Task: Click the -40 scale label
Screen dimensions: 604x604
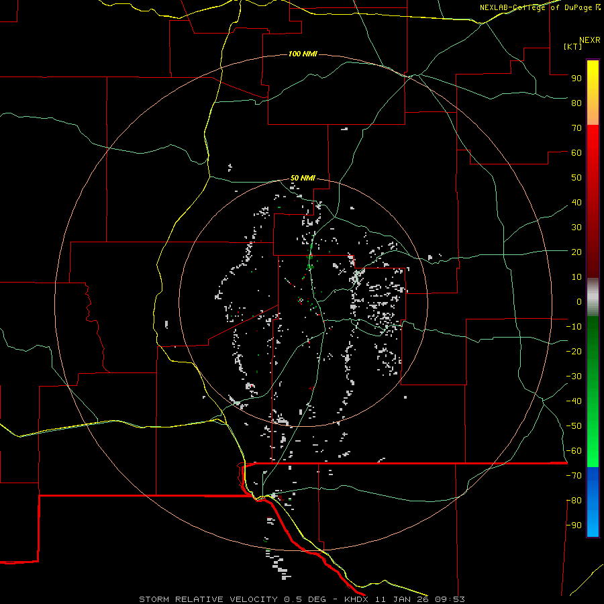Action: pyautogui.click(x=574, y=401)
